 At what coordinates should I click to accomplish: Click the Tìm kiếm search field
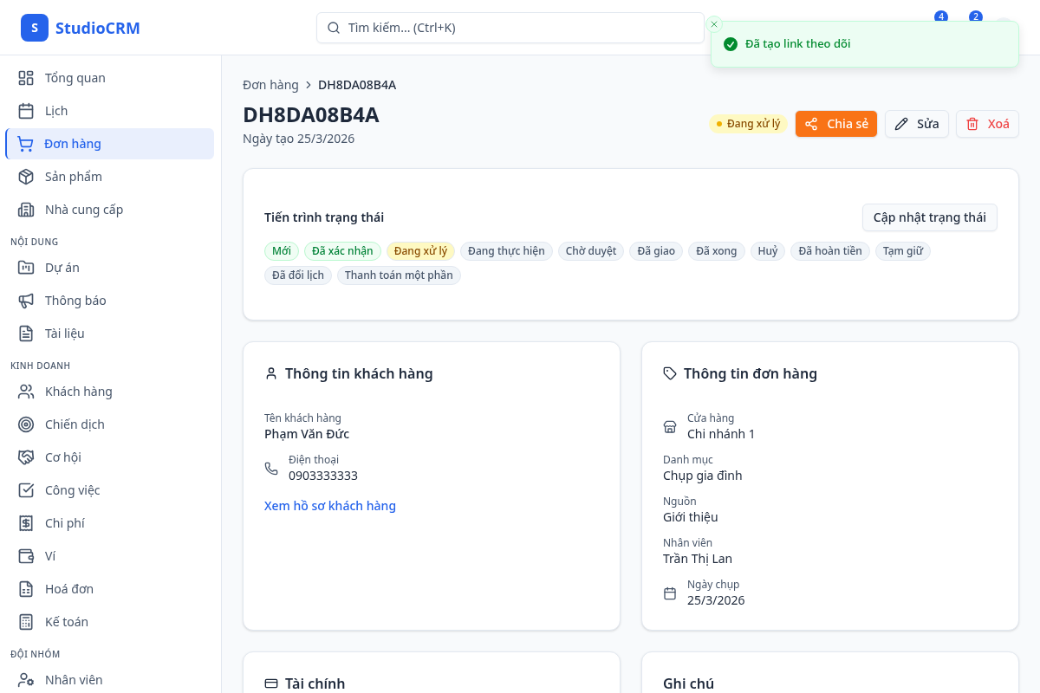click(510, 28)
